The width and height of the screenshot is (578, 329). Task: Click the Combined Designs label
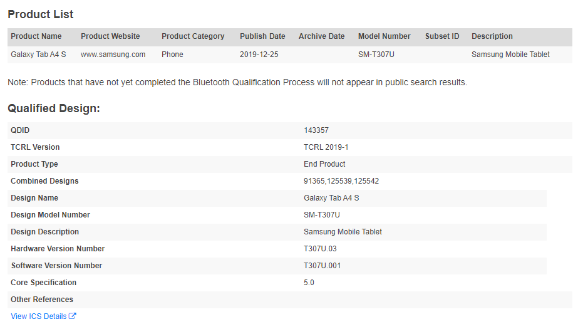click(44, 181)
